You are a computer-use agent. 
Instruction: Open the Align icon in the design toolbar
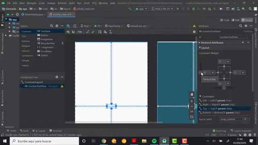click(105, 32)
